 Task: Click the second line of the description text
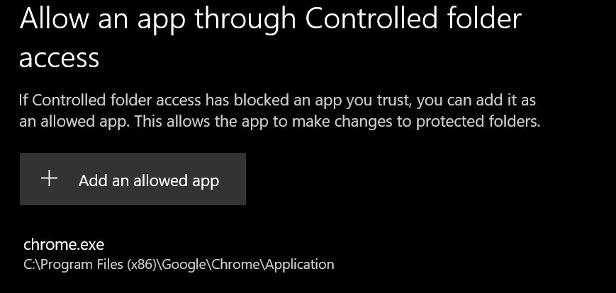279,121
